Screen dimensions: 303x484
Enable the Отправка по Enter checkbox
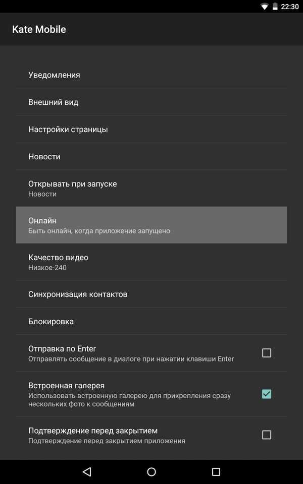(267, 353)
